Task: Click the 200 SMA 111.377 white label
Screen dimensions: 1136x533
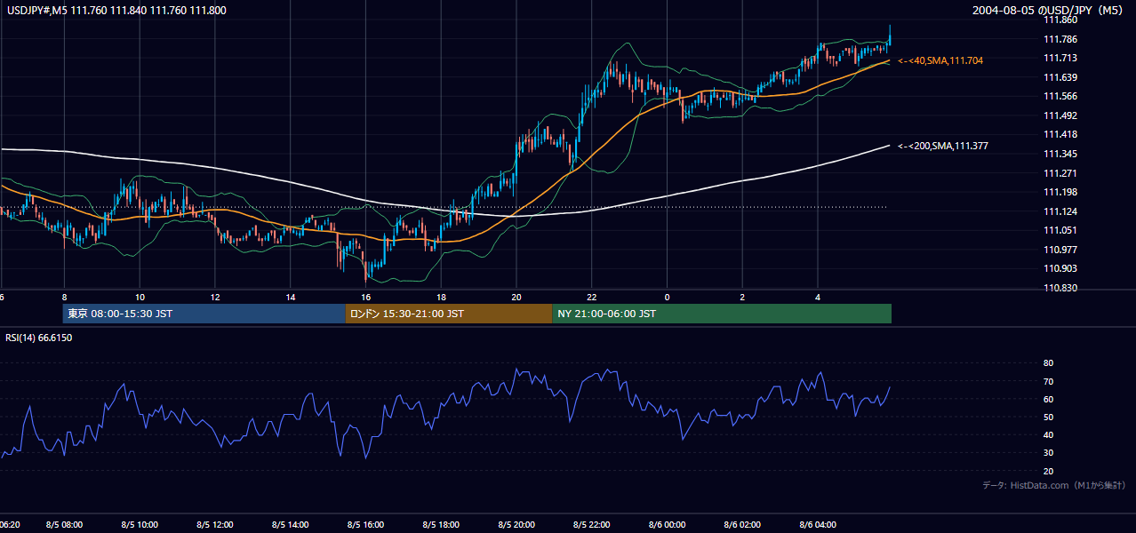Action: click(944, 146)
